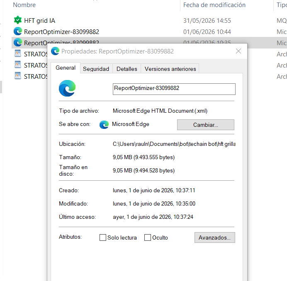The width and height of the screenshot is (287, 281).
Task: Click the Último acceso value 10:37:24
Action: [x=153, y=217]
